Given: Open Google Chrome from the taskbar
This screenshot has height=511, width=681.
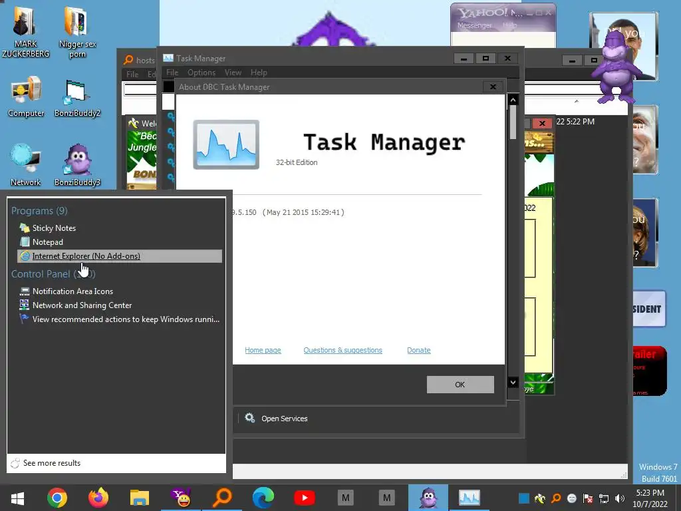Looking at the screenshot, I should click(x=57, y=498).
